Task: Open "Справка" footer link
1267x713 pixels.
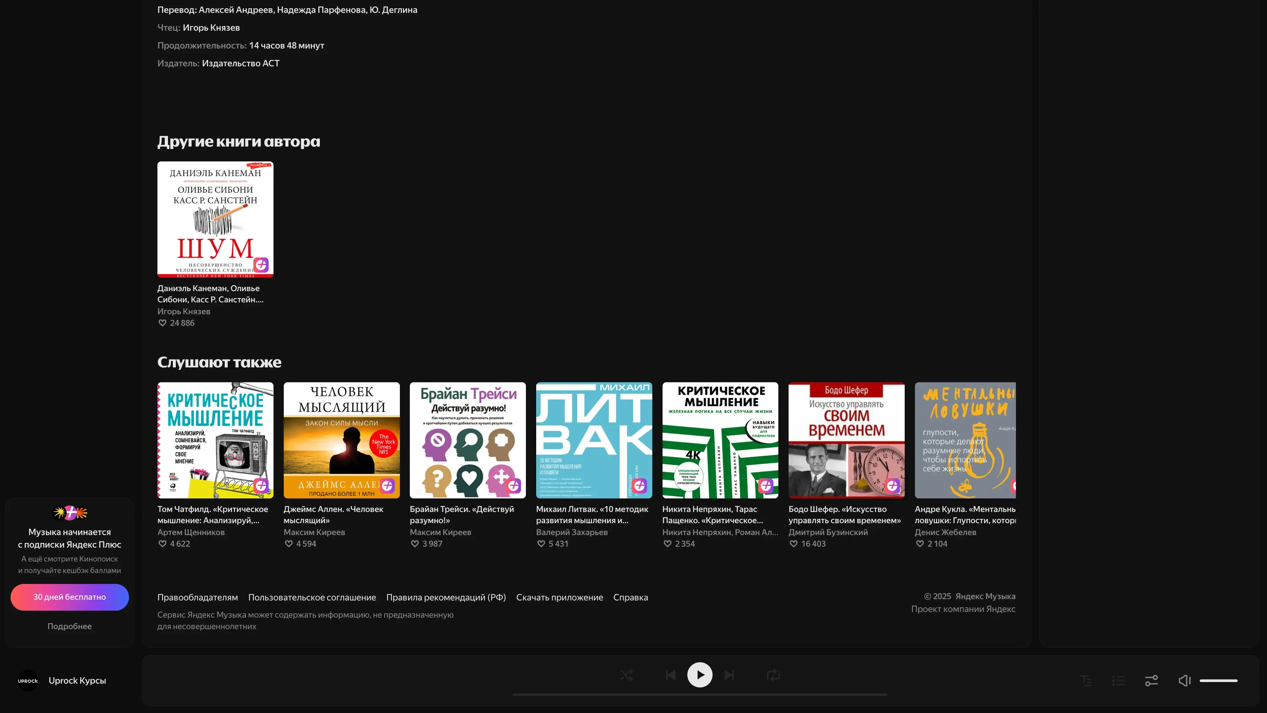Action: (x=630, y=597)
